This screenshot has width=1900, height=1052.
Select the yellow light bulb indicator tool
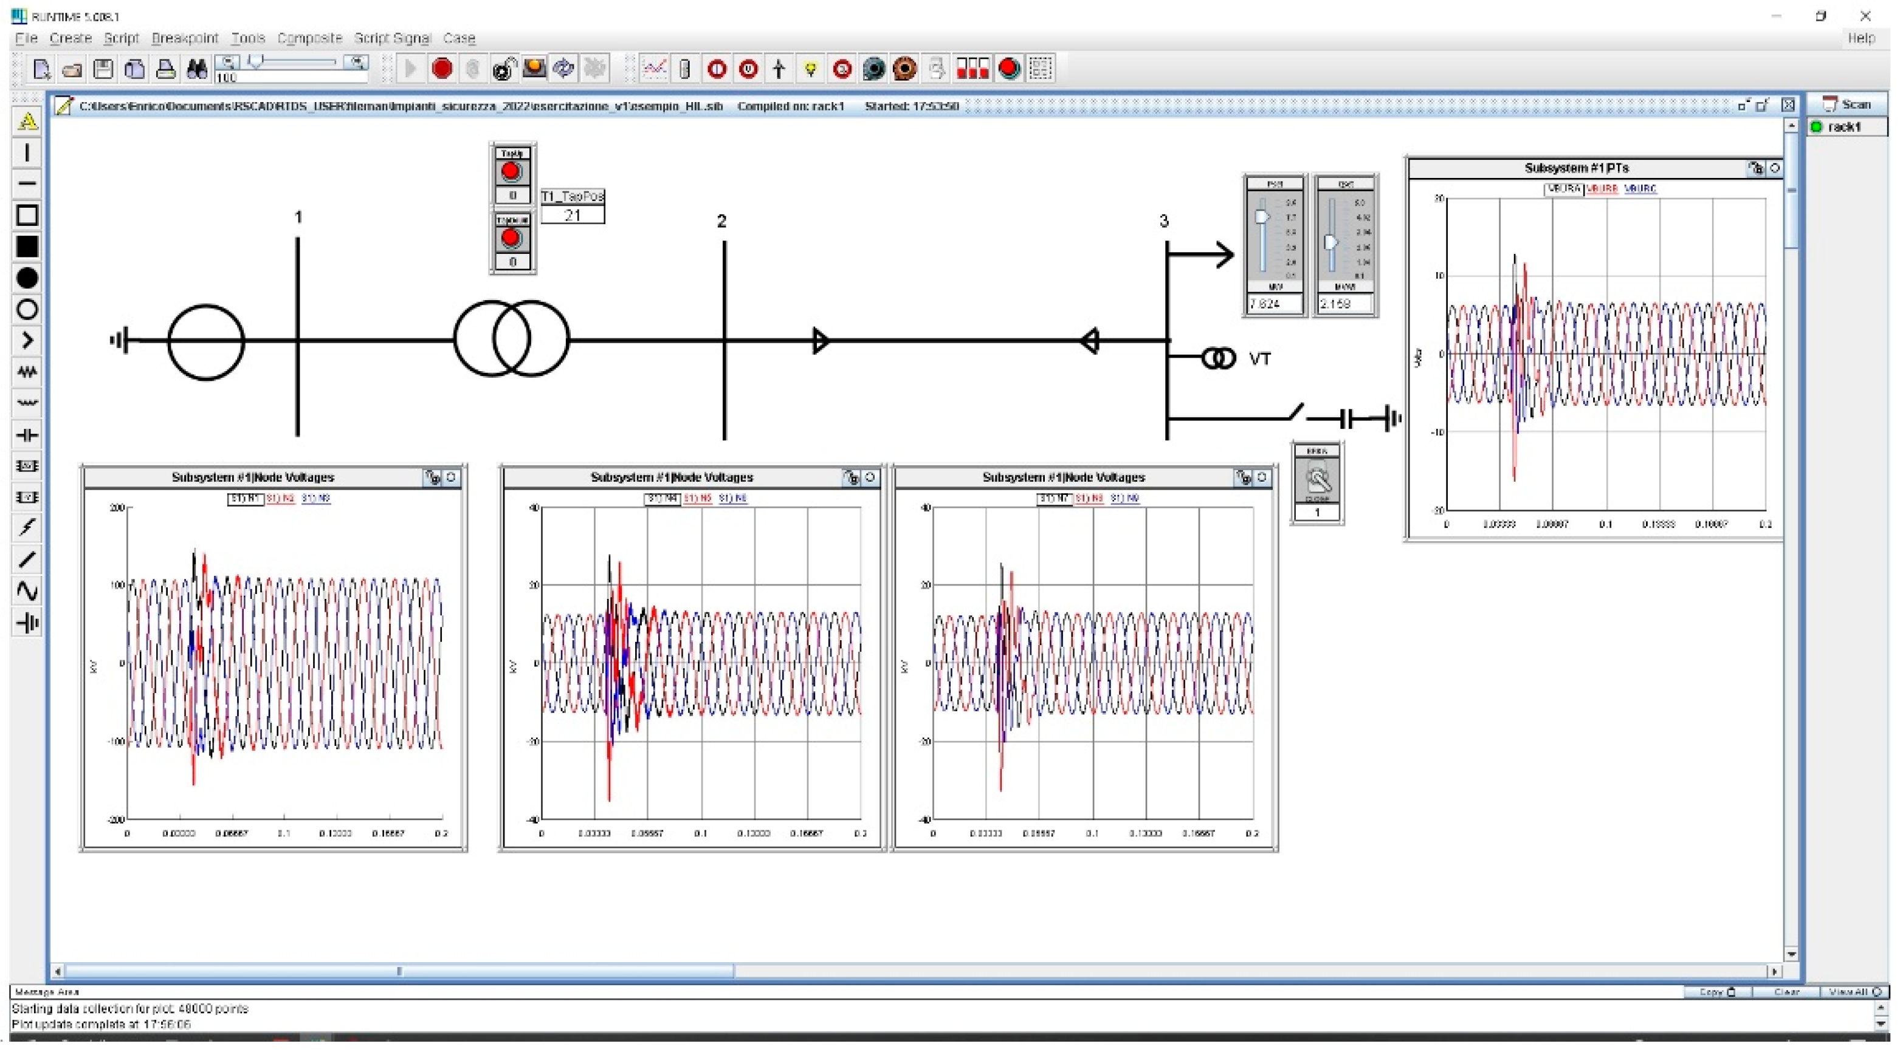tap(811, 69)
